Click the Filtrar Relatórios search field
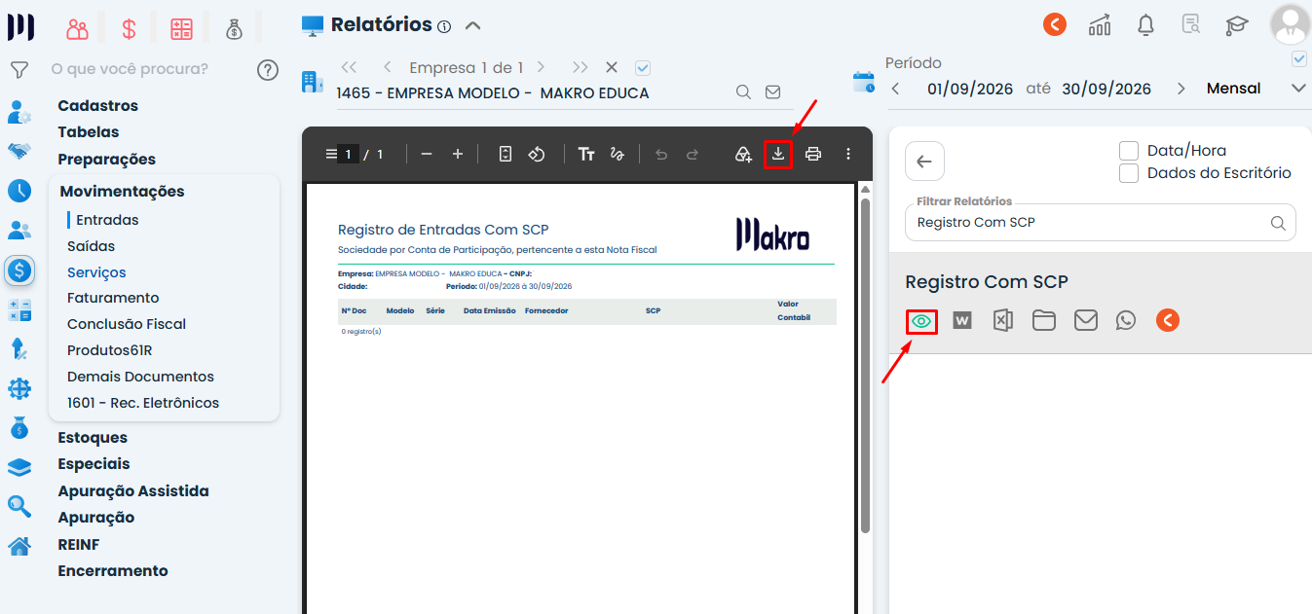 coord(1101,222)
